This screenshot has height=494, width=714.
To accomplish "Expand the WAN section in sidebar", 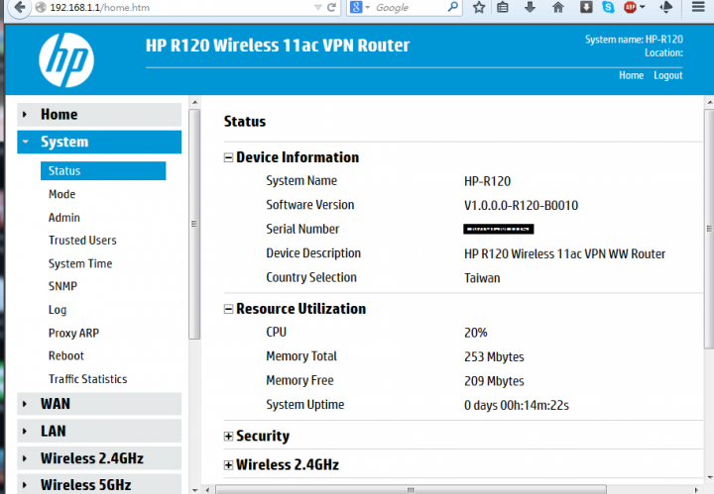I will point(99,404).
